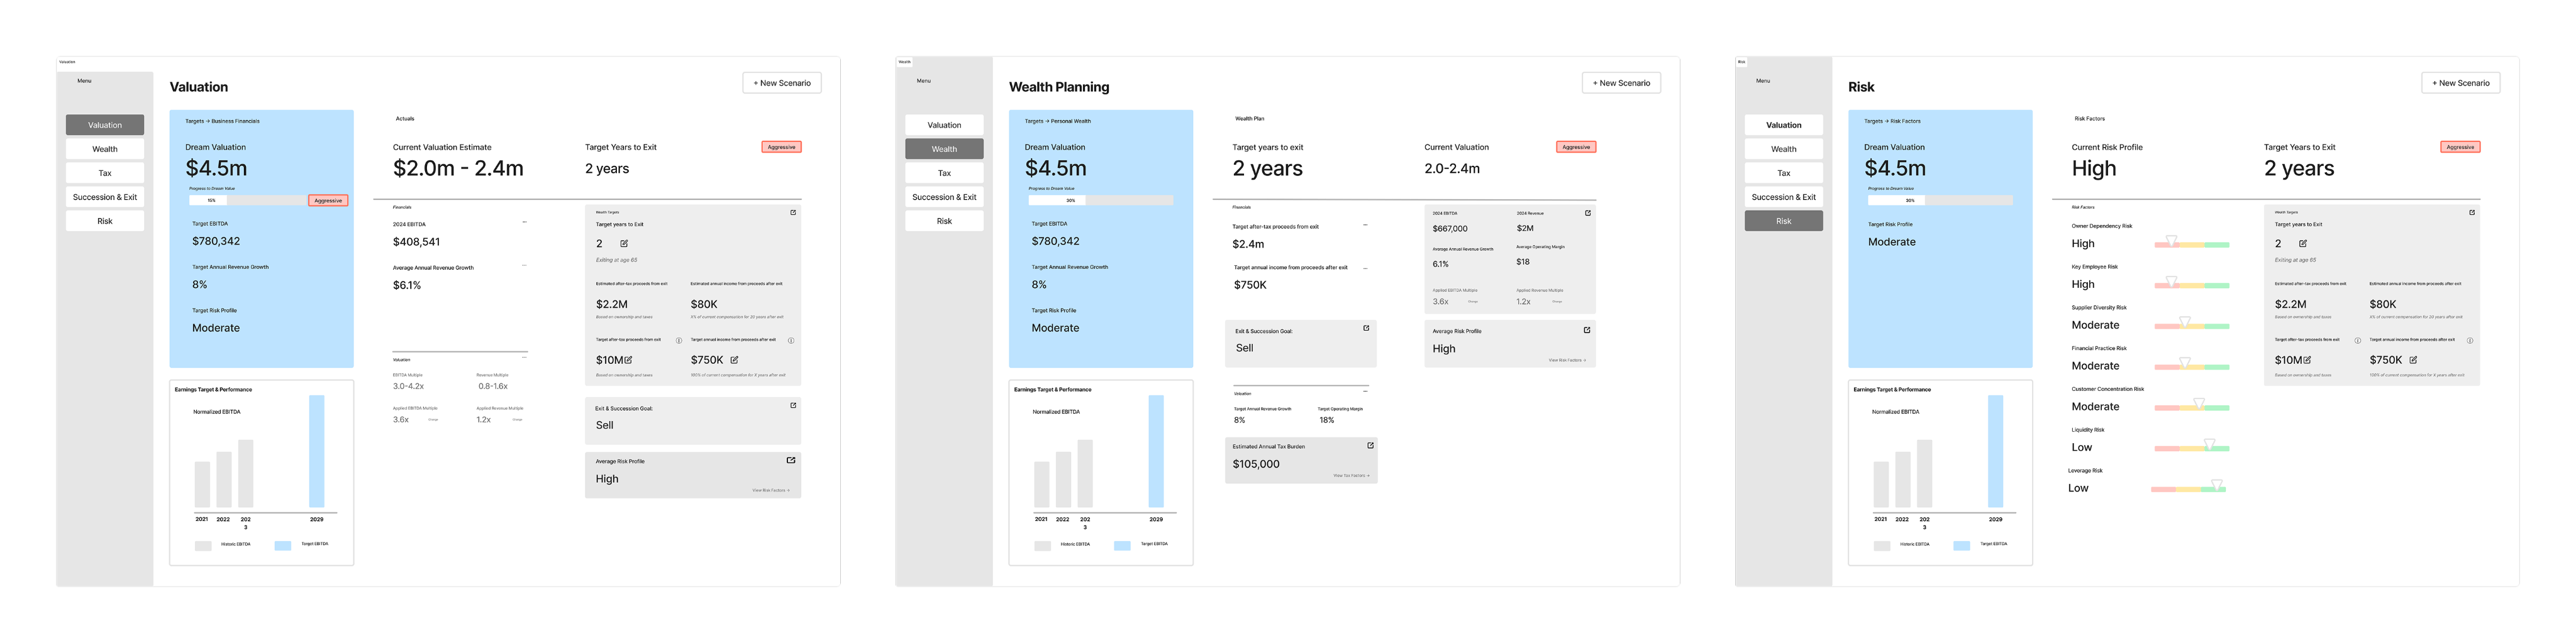Open Exit & Succession Goal card on Wealth Planning screen
This screenshot has width=2576, height=643.
click(1366, 328)
